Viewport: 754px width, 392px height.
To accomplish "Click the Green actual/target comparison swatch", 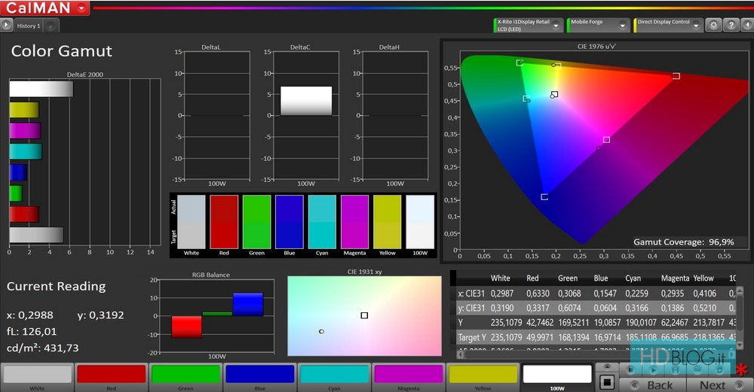I will pyautogui.click(x=257, y=222).
